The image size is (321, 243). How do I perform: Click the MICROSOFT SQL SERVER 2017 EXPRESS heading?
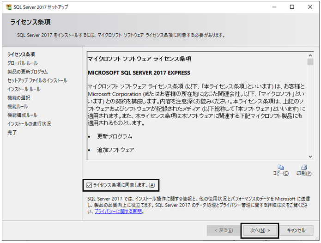(139, 73)
